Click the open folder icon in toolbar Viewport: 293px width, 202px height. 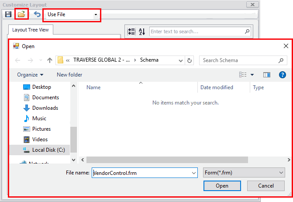point(21,14)
